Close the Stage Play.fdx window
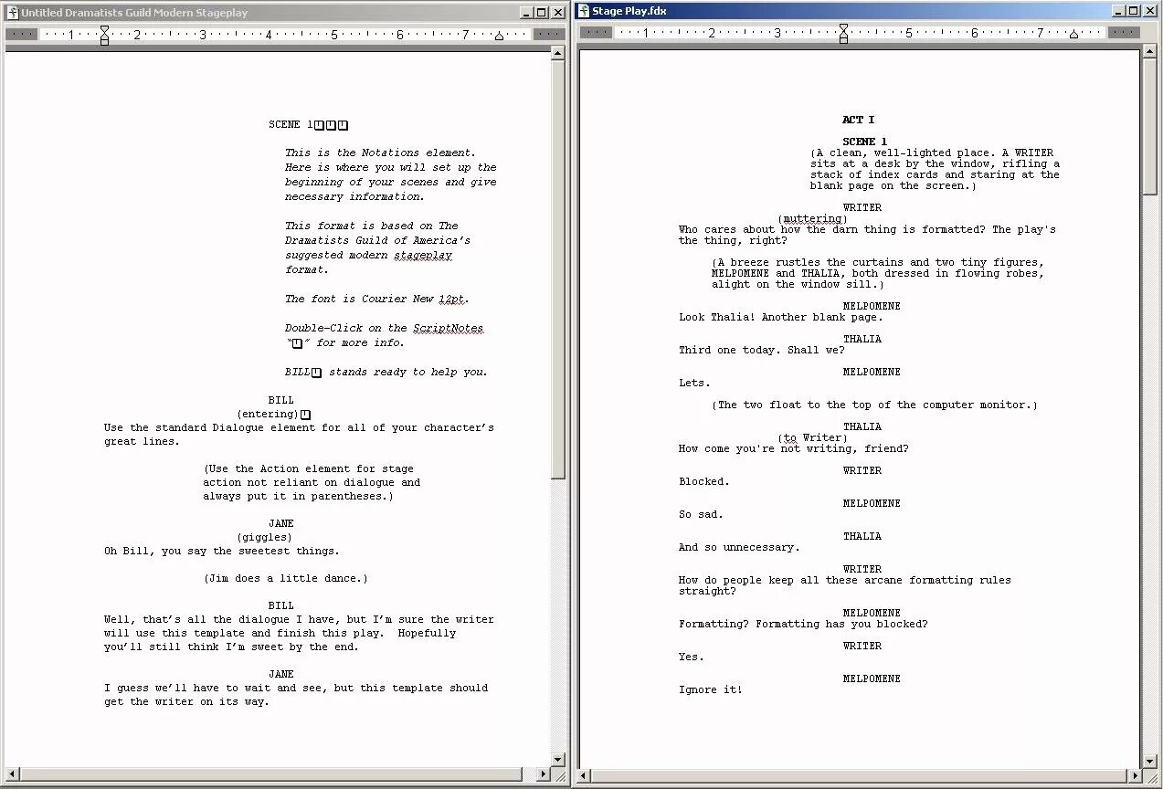This screenshot has height=789, width=1163. [x=1149, y=11]
